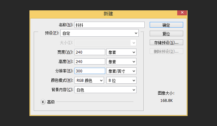Expand the 高级 advanced options chevron
Screen dimensions: 217x126
[x=43, y=102]
